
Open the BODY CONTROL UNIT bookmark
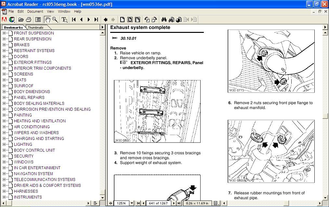(x=34, y=150)
